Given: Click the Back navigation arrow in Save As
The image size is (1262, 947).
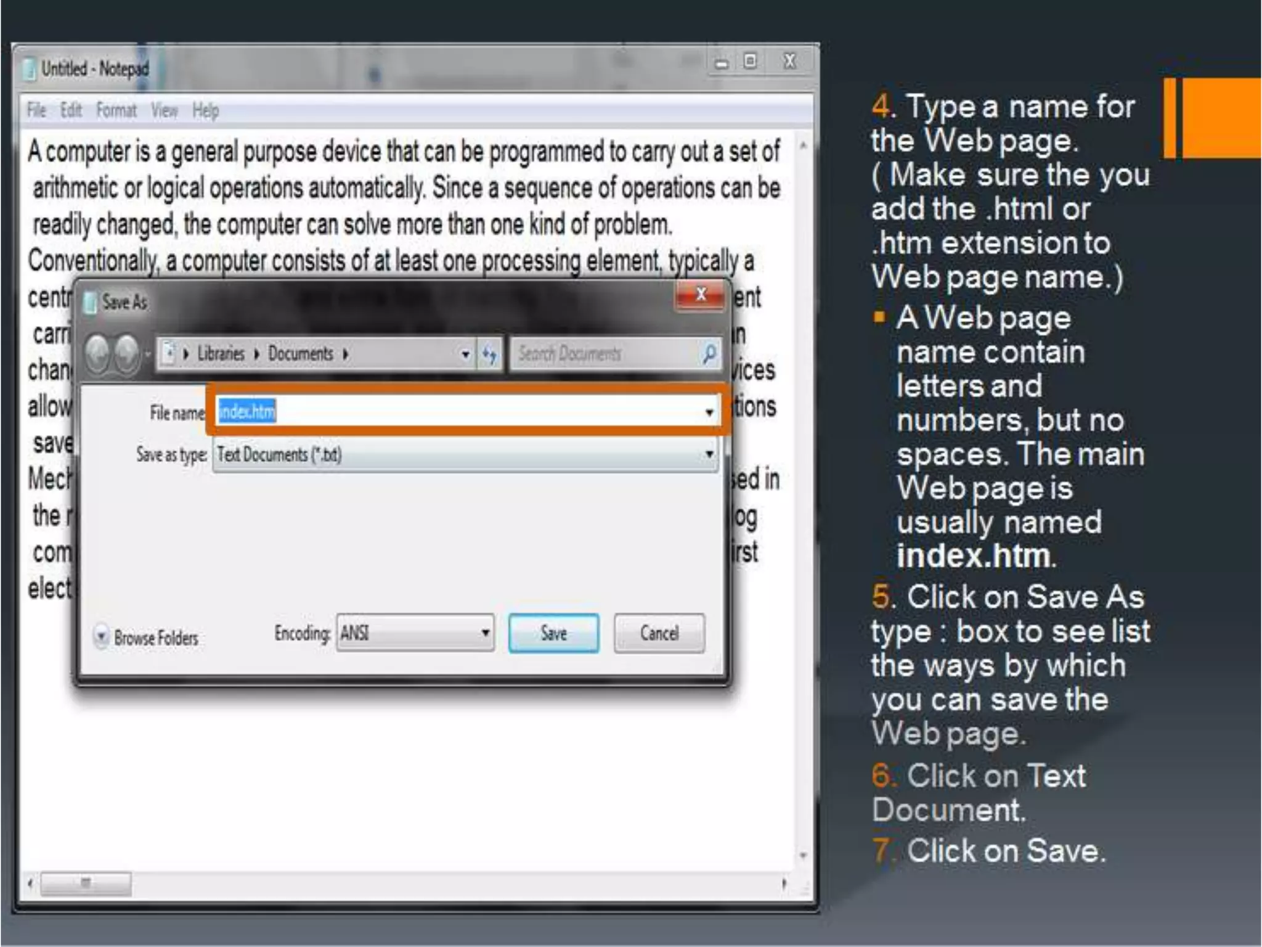Looking at the screenshot, I should click(x=99, y=354).
